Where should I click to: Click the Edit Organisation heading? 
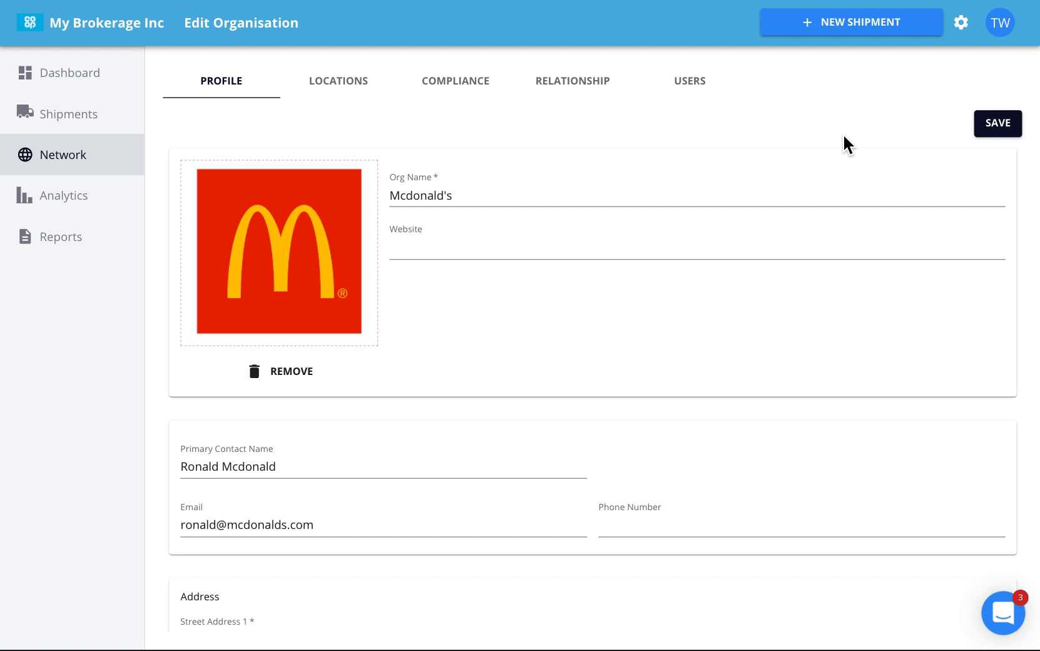tap(241, 23)
